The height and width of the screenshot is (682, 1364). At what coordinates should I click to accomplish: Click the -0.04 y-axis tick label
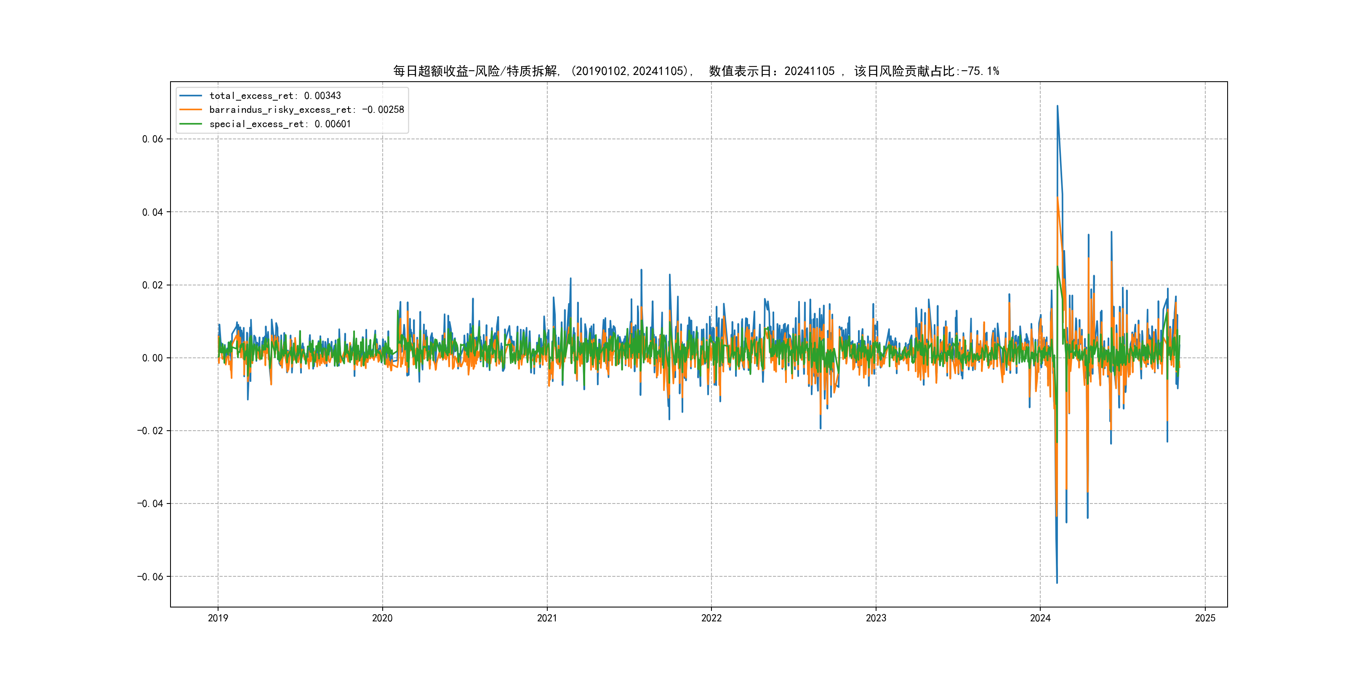(150, 504)
